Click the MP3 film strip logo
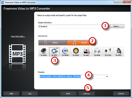Screen dimensions: 132x98 (17, 54)
